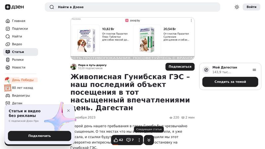Click the Подписаться button
Viewport: 265px width, 149px height.
pos(180,67)
